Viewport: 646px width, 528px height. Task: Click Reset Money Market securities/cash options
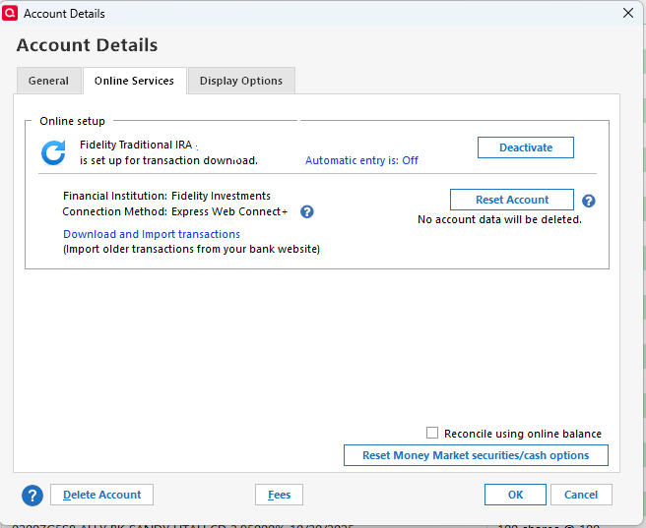[476, 455]
